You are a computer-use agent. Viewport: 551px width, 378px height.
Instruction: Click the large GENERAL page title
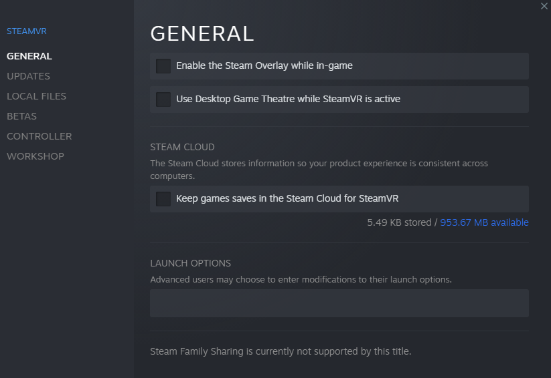202,33
